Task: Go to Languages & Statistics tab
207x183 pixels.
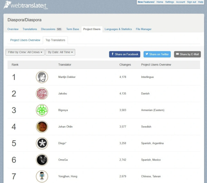Action: click(x=118, y=29)
